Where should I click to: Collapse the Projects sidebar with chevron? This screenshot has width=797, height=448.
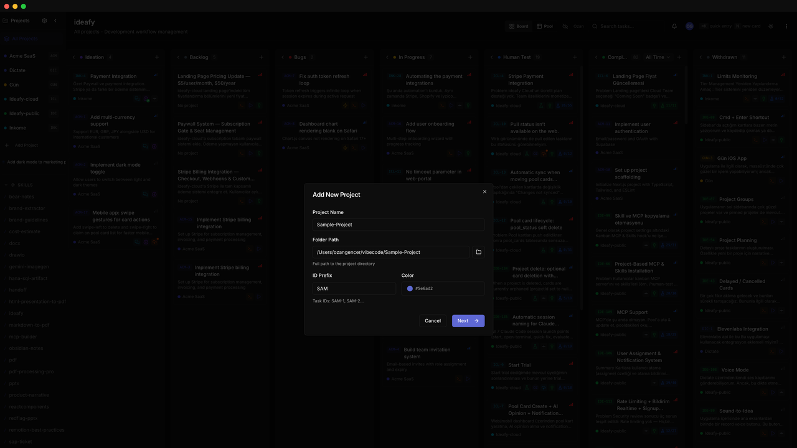click(55, 21)
